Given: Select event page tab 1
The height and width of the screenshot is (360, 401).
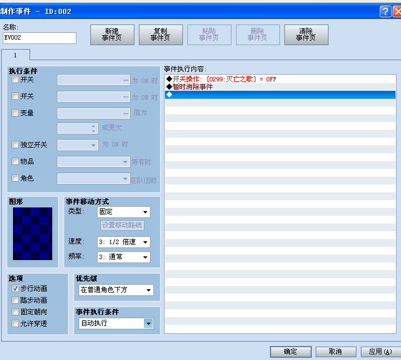Looking at the screenshot, I should point(16,55).
